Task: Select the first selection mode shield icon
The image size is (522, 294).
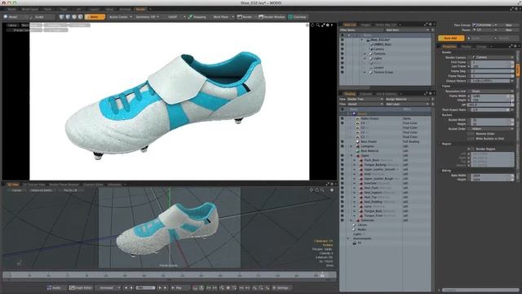Action: click(x=62, y=16)
